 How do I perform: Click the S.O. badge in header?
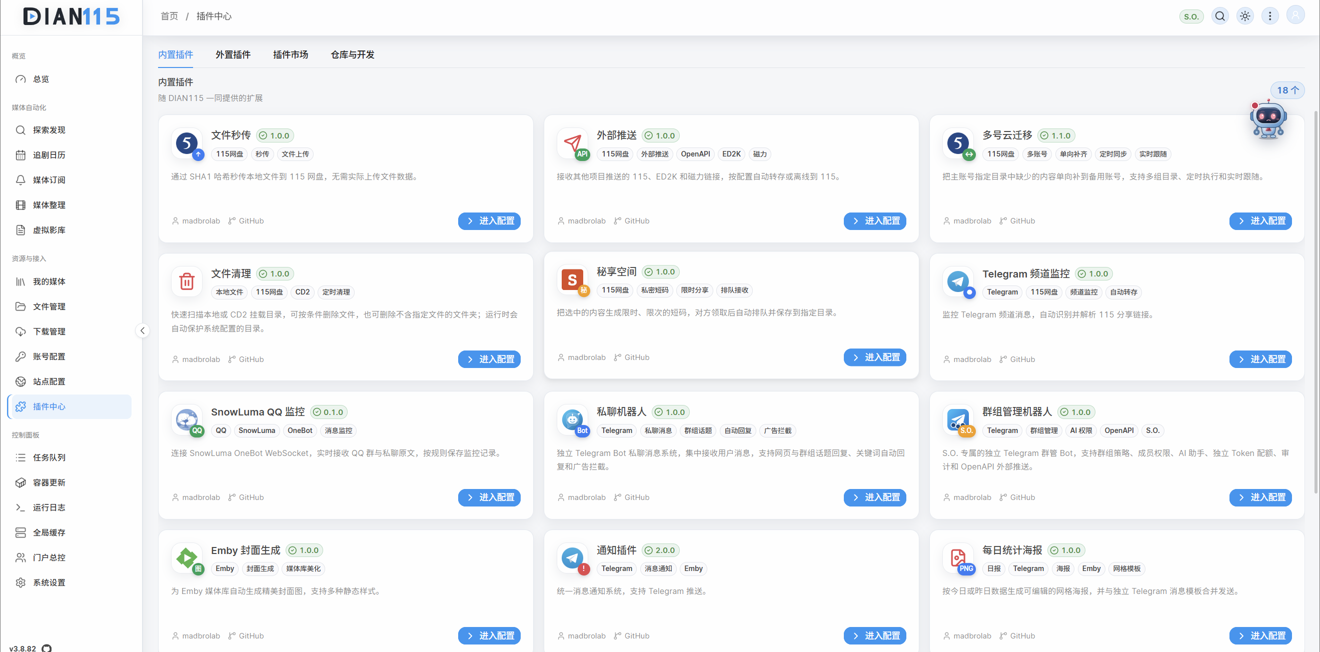coord(1191,16)
